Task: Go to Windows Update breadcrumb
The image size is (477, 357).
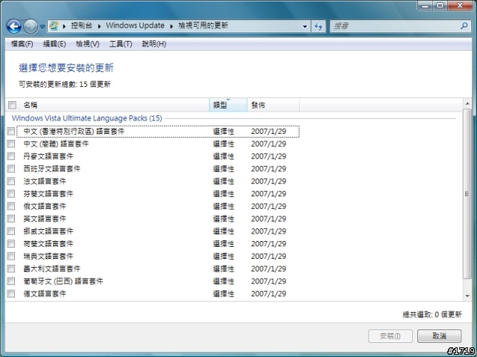Action: point(135,26)
